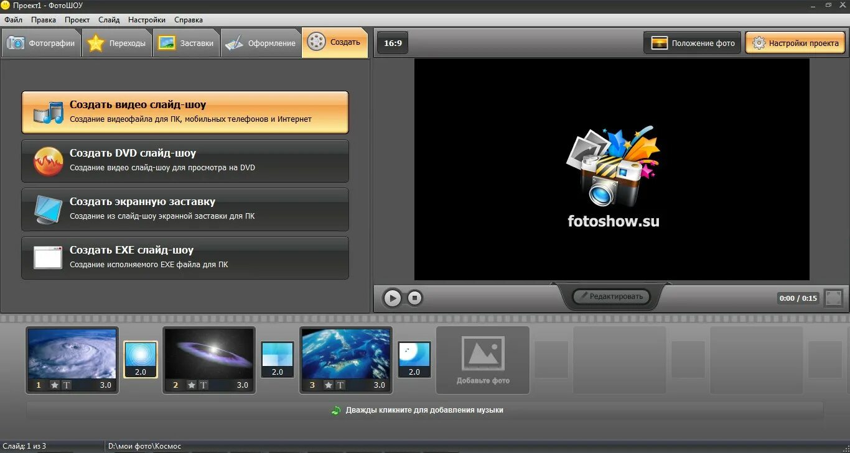Viewport: 850px width, 453px height.
Task: Click the playback time 0:00 / 0:15
Action: pos(797,298)
